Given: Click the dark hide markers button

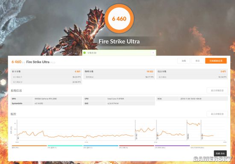Looking at the screenshot, I should pos(220,153).
